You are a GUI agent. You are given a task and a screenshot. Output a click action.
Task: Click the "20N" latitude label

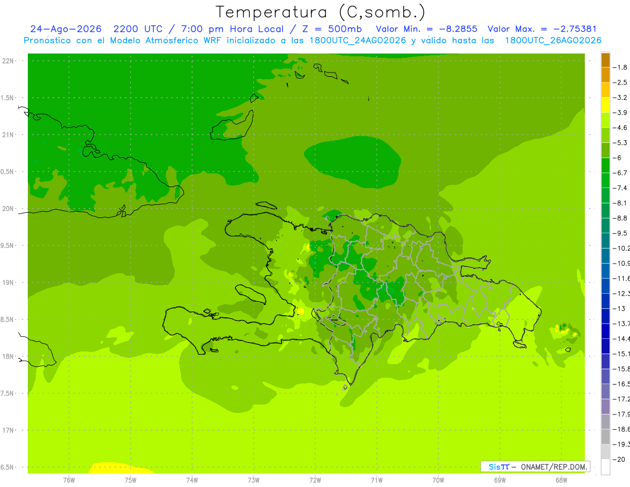click(9, 209)
